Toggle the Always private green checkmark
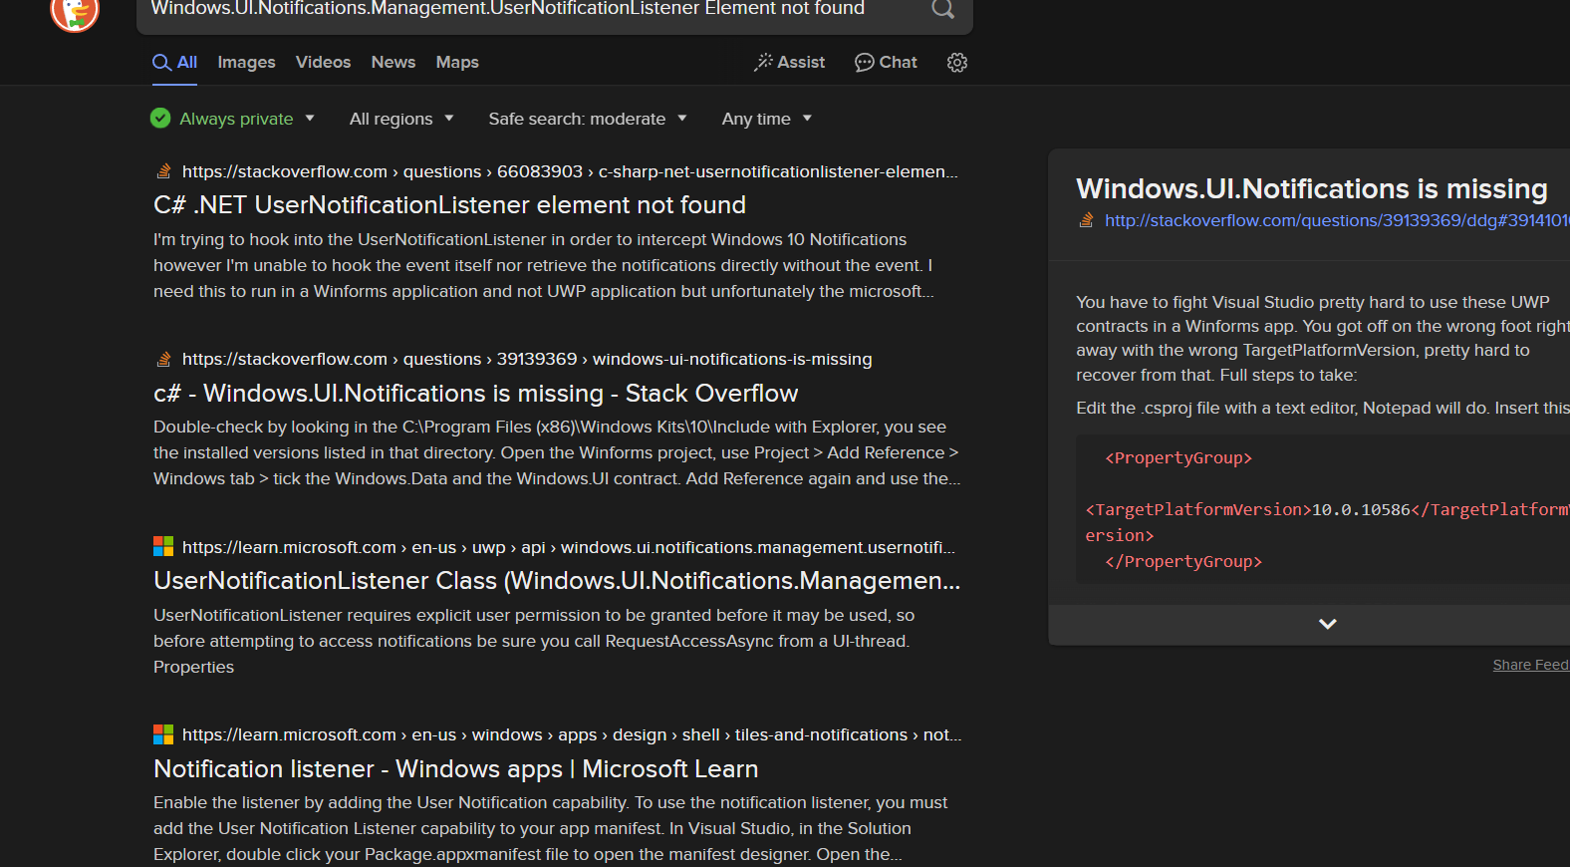This screenshot has width=1570, height=867. tap(160, 119)
